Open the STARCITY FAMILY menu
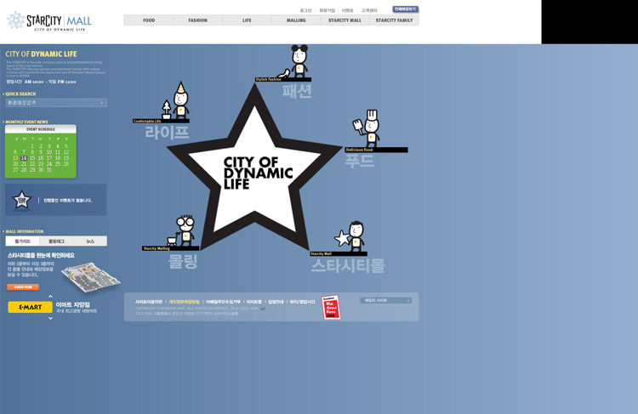Image resolution: width=638 pixels, height=414 pixels. point(394,20)
